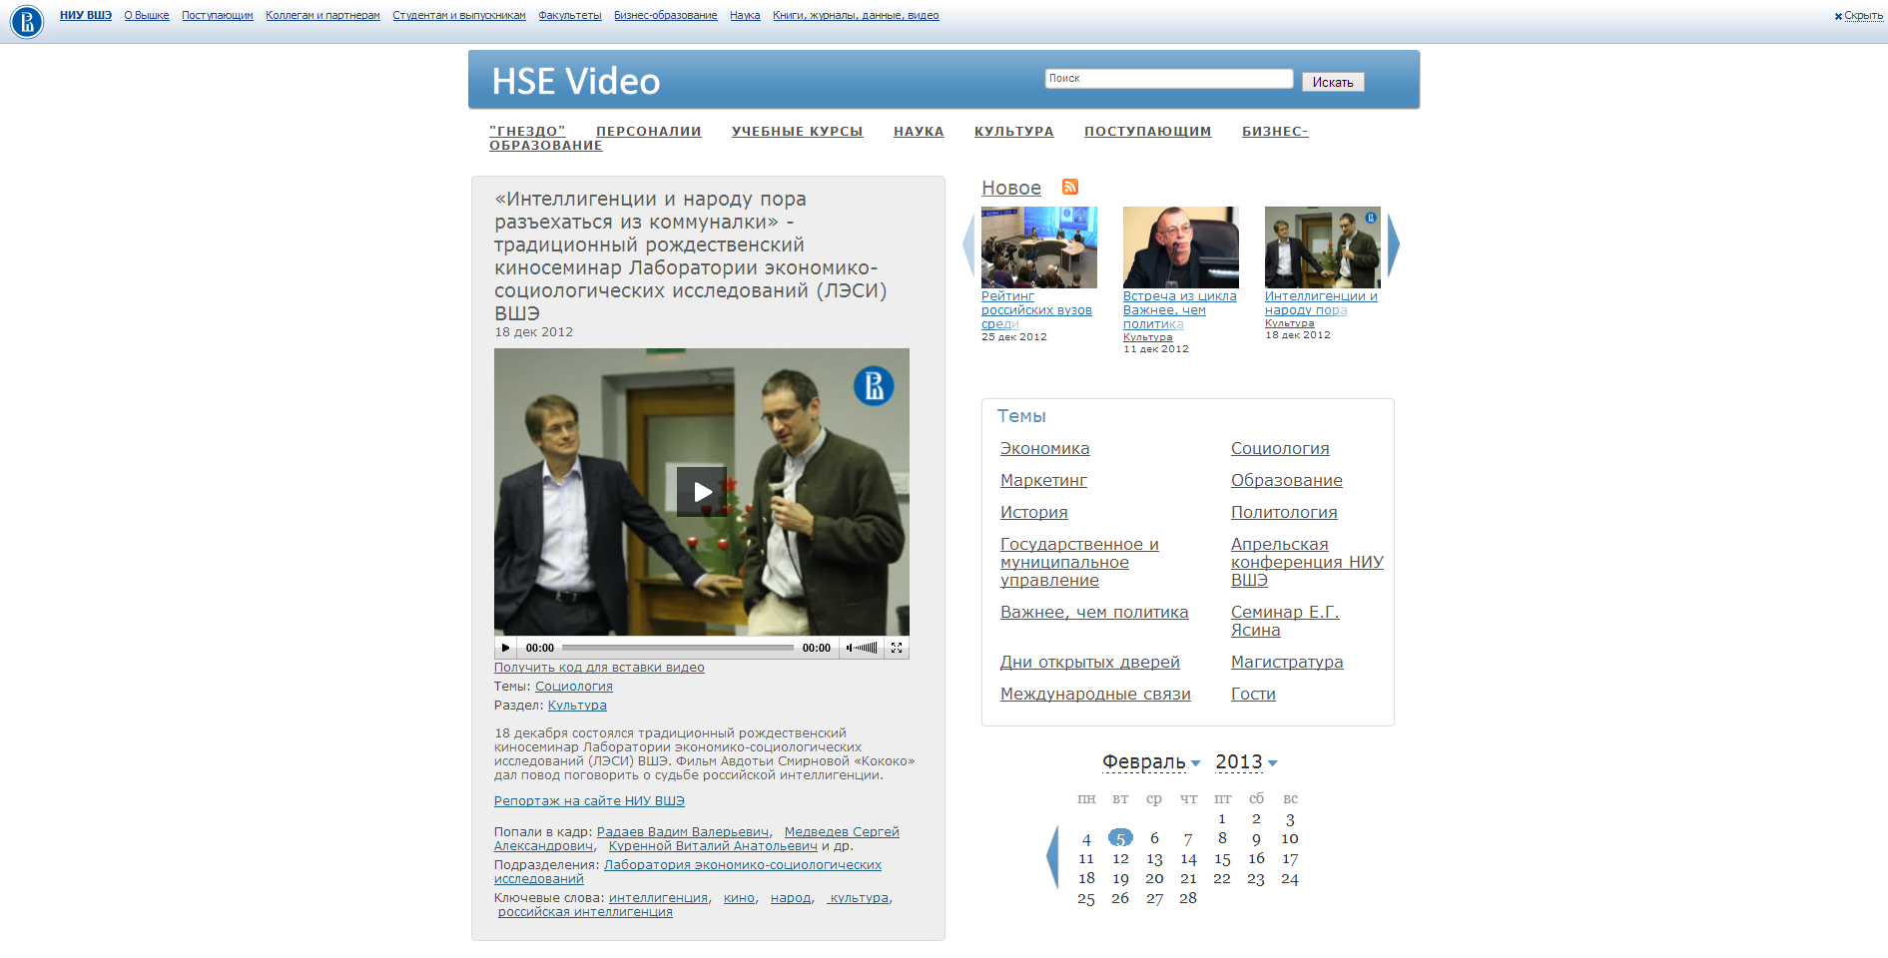Open Коллегам и партнерам top bar link
Viewport: 1888px width, 958px height.
coord(322,16)
